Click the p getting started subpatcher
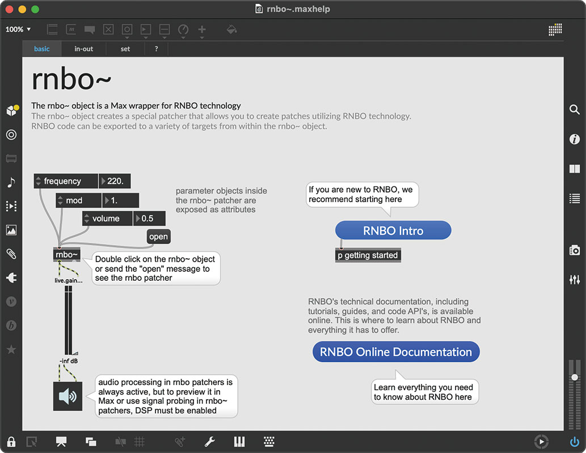This screenshot has width=586, height=453. pyautogui.click(x=368, y=255)
